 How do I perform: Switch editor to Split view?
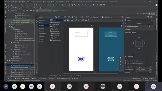(145, 14)
